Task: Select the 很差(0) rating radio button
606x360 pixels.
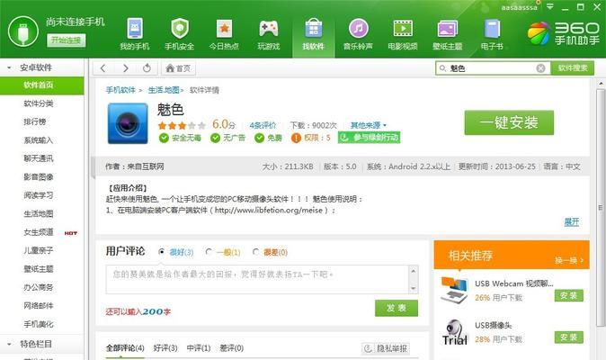Action: click(x=255, y=252)
